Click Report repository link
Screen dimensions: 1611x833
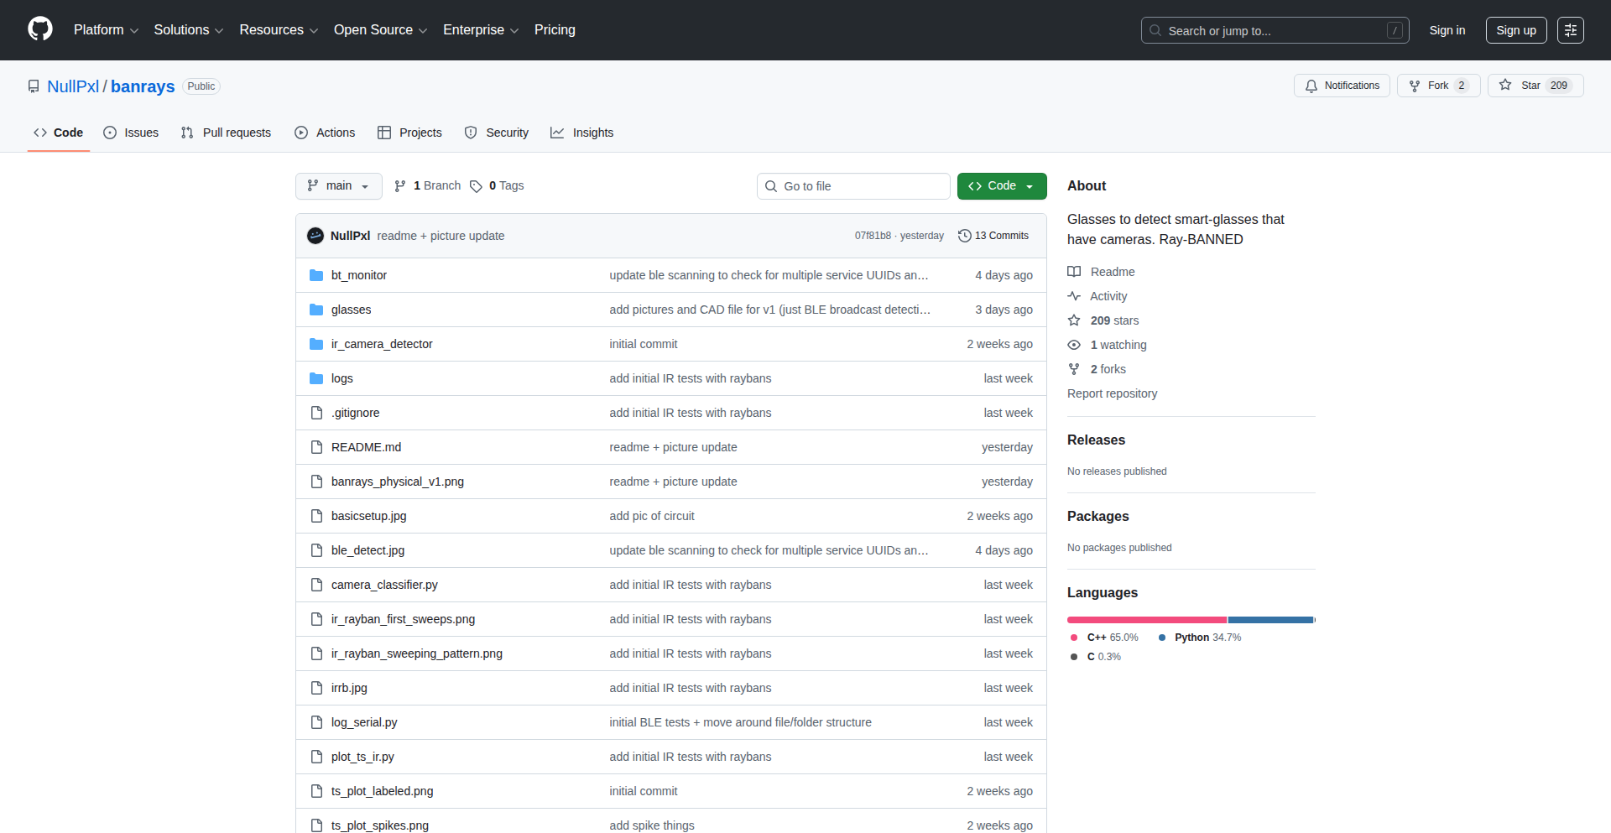click(x=1112, y=393)
